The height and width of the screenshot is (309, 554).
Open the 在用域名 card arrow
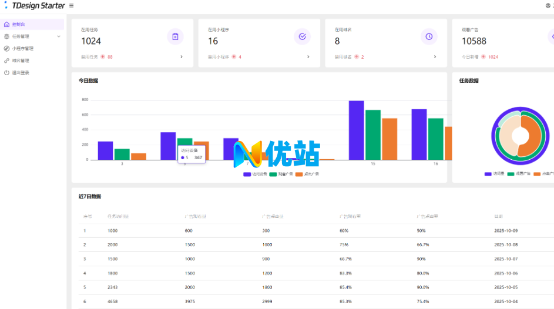pyautogui.click(x=435, y=57)
